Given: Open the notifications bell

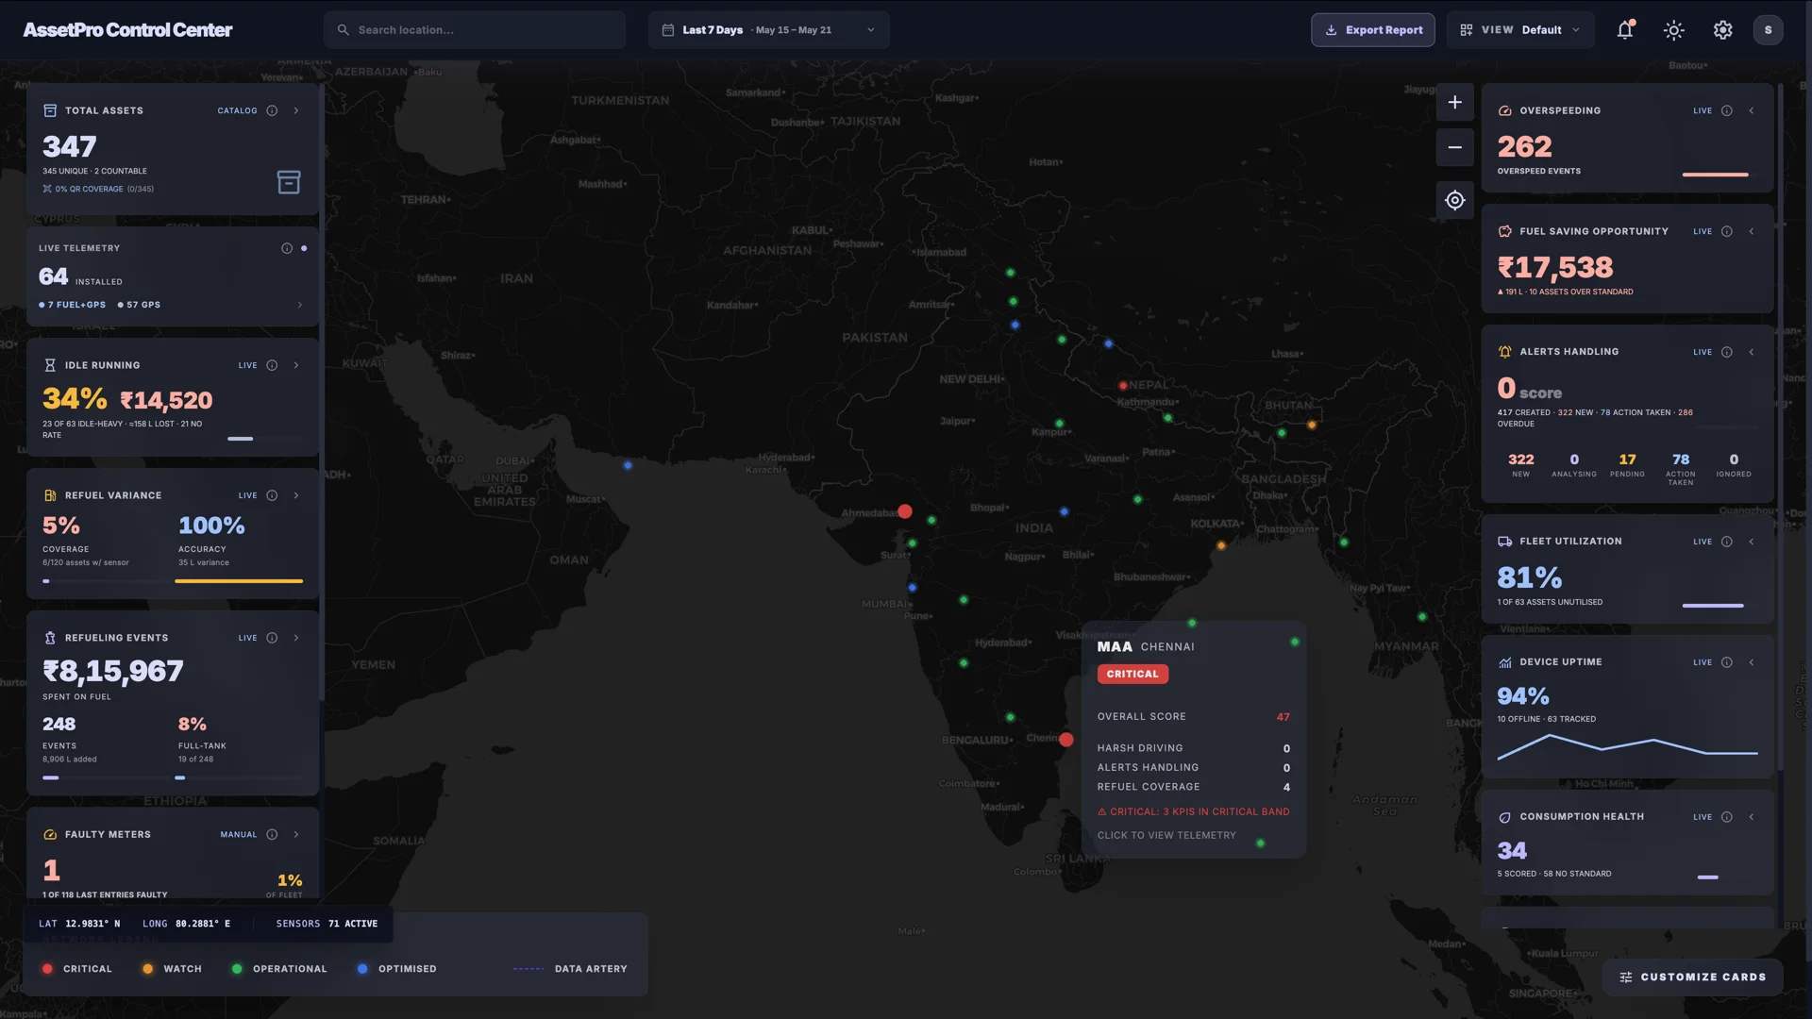Looking at the screenshot, I should 1624,30.
